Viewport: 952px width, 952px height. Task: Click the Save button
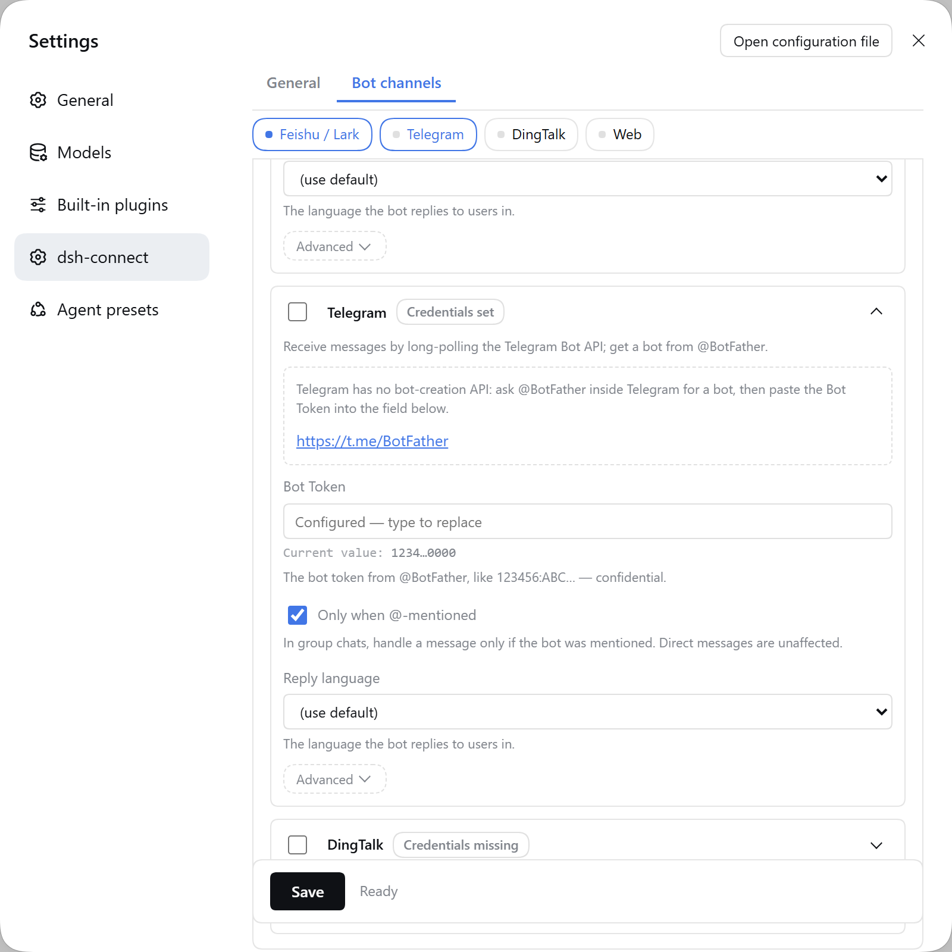(x=308, y=891)
